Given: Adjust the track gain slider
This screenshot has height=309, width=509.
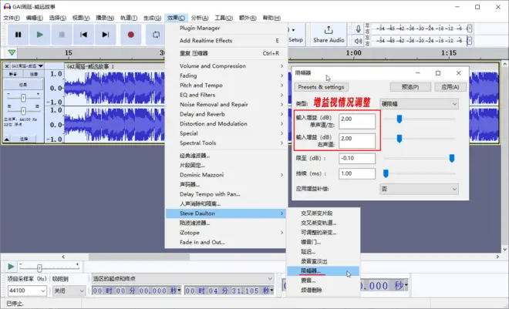Looking at the screenshot, I should pyautogui.click(x=23, y=98).
